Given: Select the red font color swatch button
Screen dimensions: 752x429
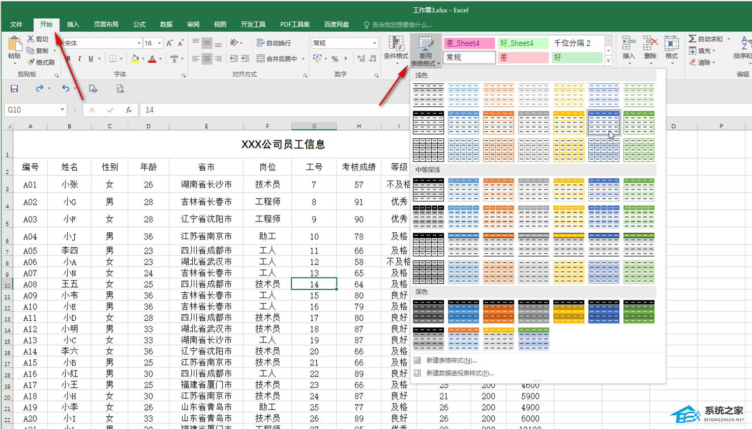Looking at the screenshot, I should [152, 59].
